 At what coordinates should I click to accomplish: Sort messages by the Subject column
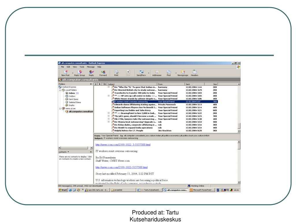tap(132, 84)
